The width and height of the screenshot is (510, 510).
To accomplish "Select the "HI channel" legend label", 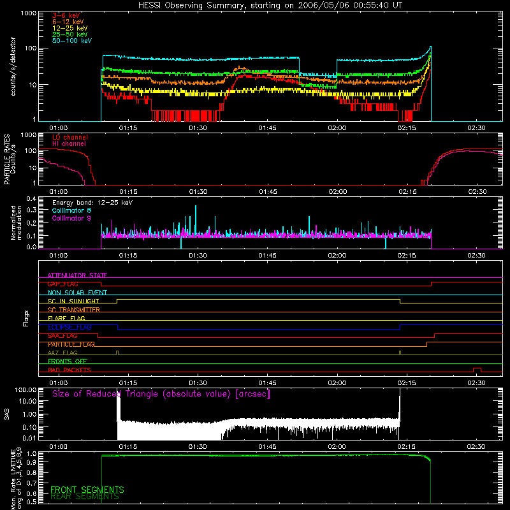I will pos(69,143).
